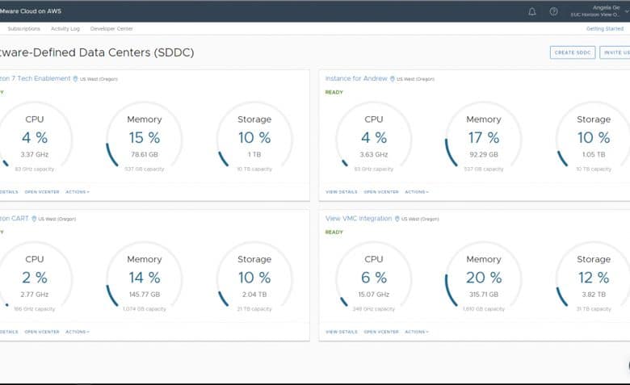Click location pin beside Horizon CART

(34, 219)
